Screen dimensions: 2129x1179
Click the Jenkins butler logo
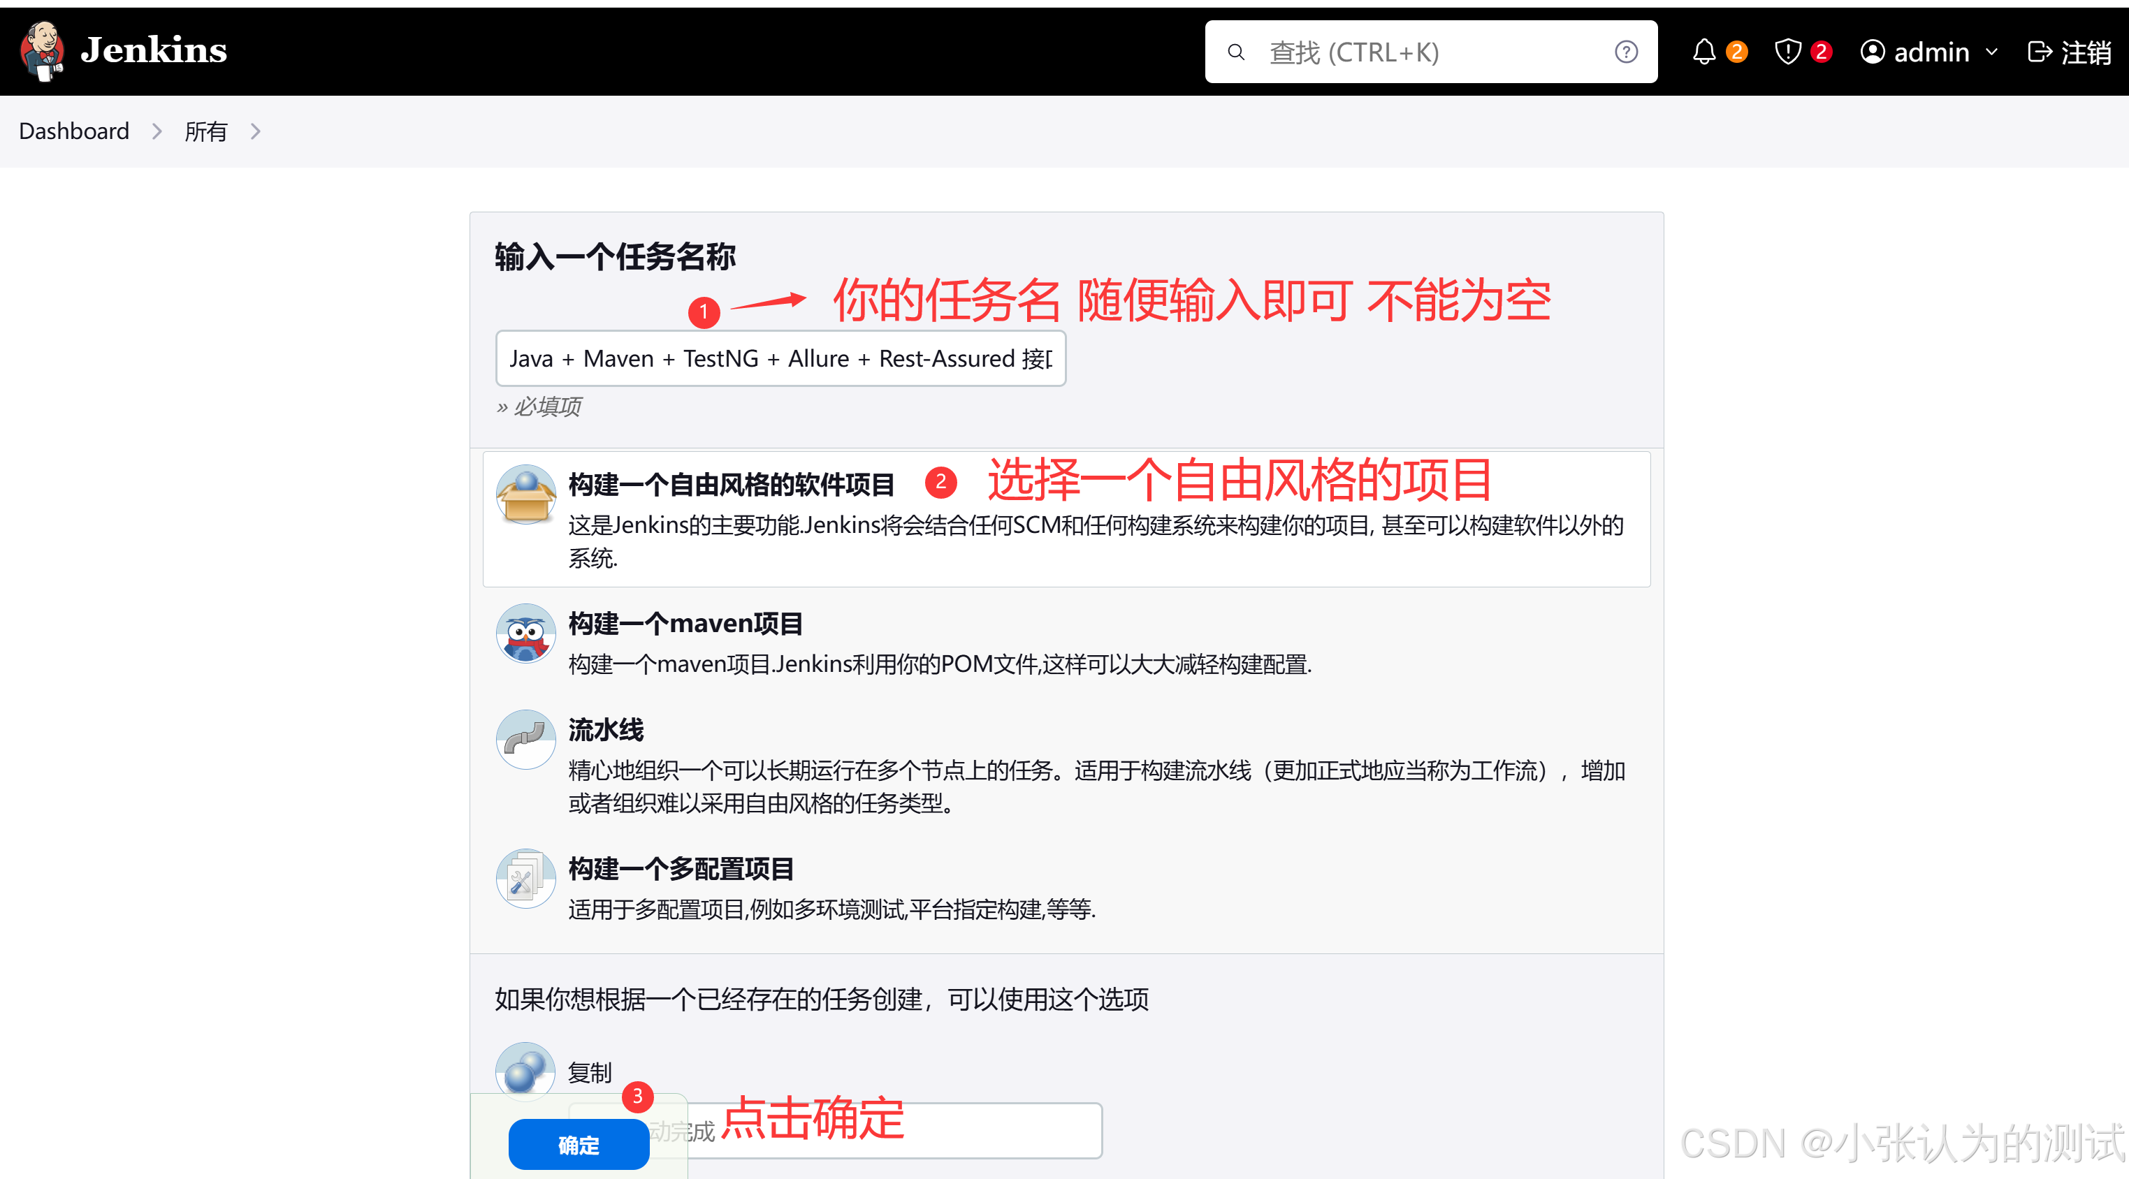point(42,50)
